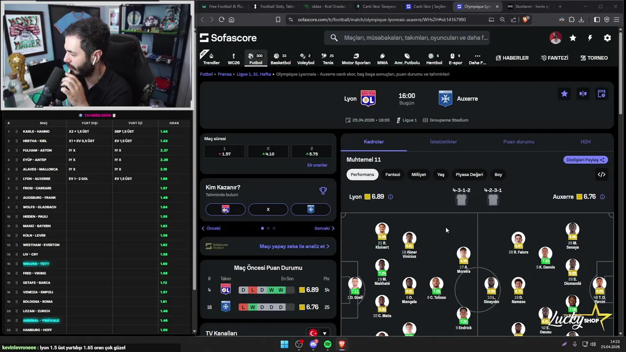Open Brave Shields icon in the address bar
The height and width of the screenshot is (352, 626).
(526, 20)
